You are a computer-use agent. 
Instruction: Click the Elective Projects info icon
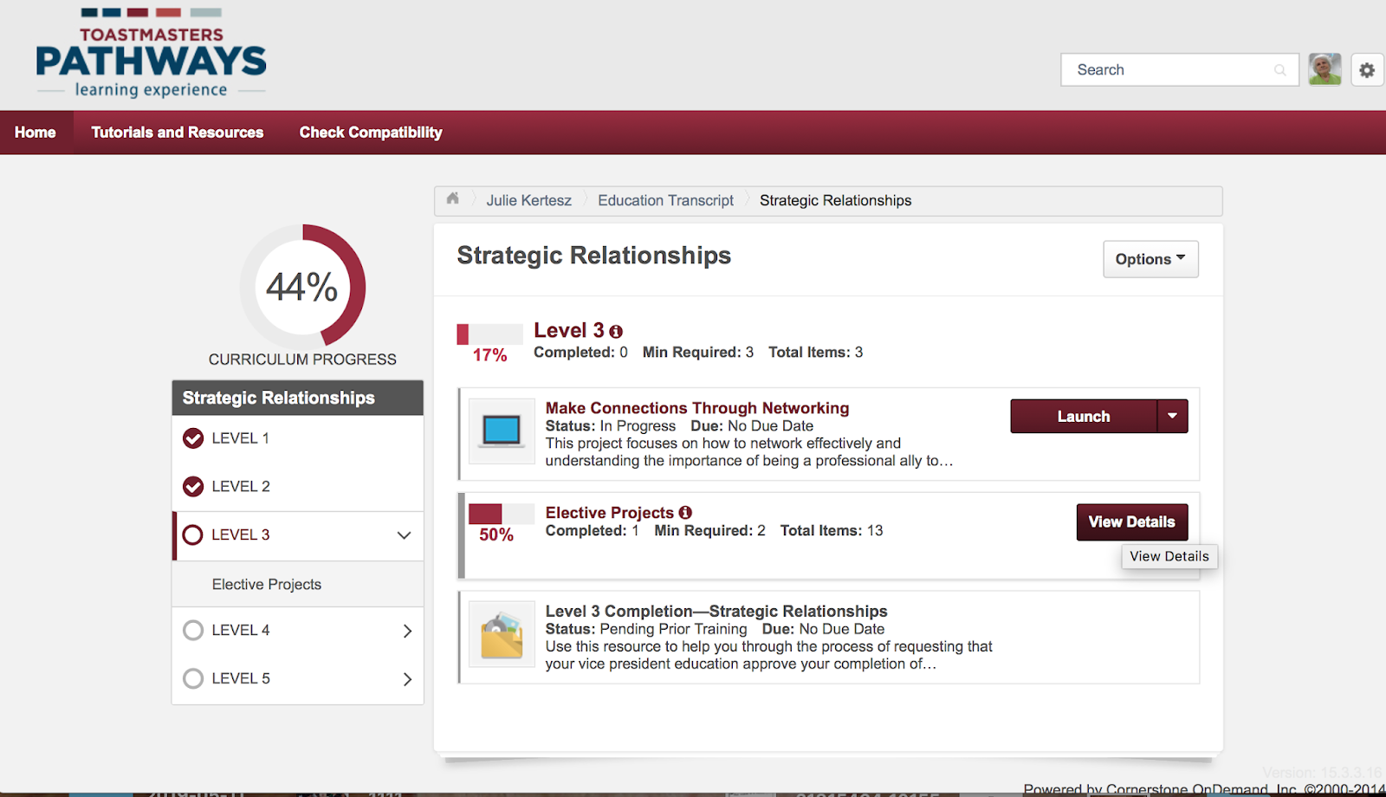[x=685, y=513]
